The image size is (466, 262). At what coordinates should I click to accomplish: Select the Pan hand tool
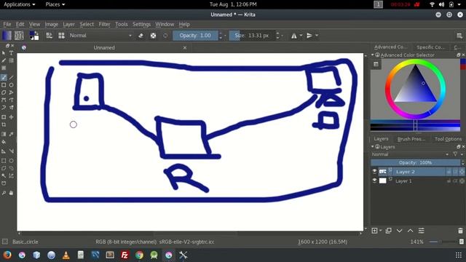pos(12,193)
